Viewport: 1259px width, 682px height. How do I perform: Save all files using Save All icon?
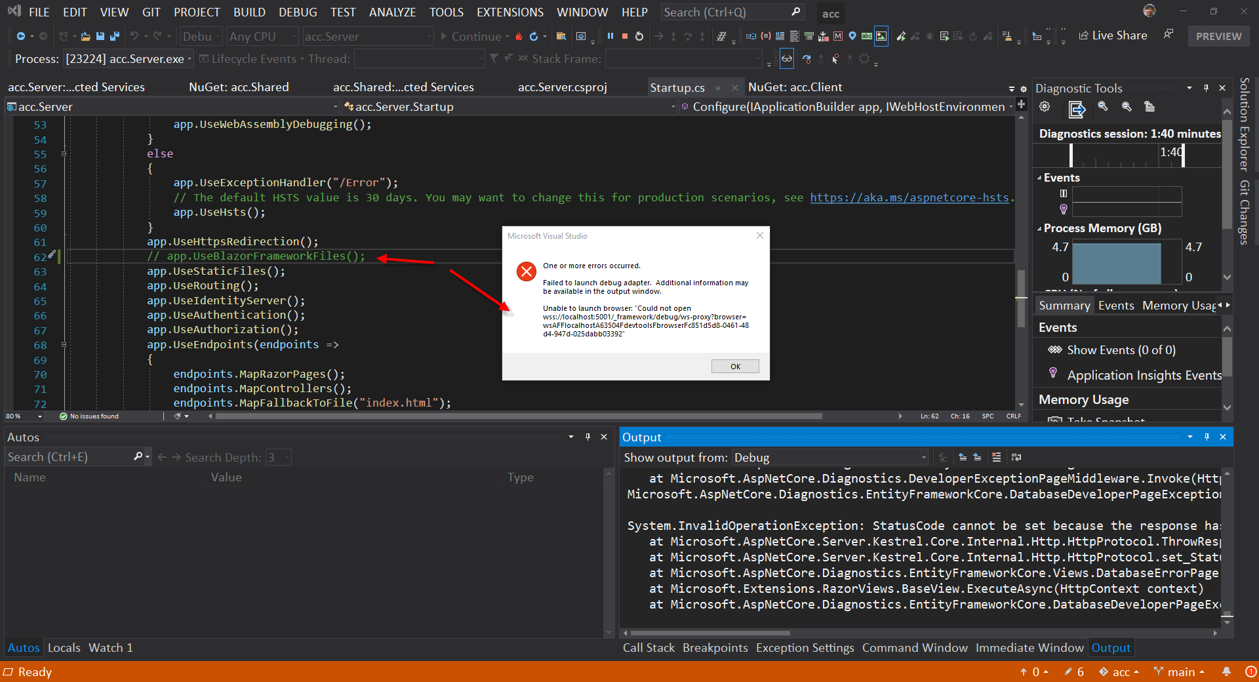[115, 36]
